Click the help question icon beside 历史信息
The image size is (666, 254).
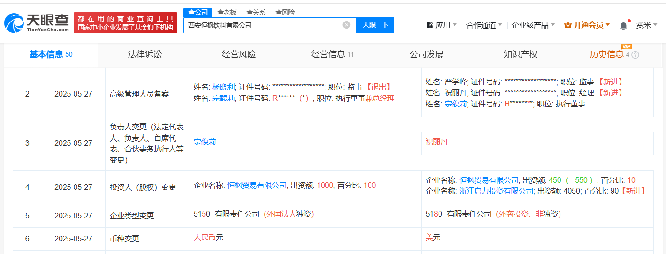pos(636,55)
